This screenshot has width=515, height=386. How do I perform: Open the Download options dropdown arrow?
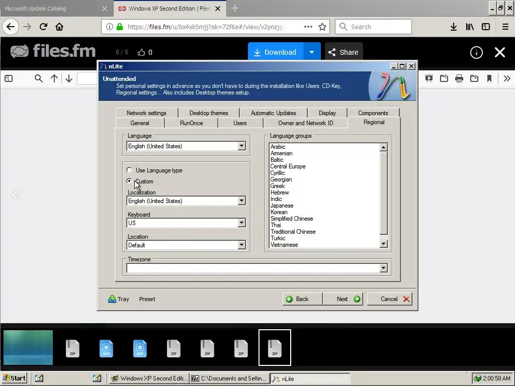[312, 52]
